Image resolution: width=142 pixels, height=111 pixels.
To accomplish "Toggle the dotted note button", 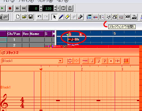I will [x=111, y=61].
